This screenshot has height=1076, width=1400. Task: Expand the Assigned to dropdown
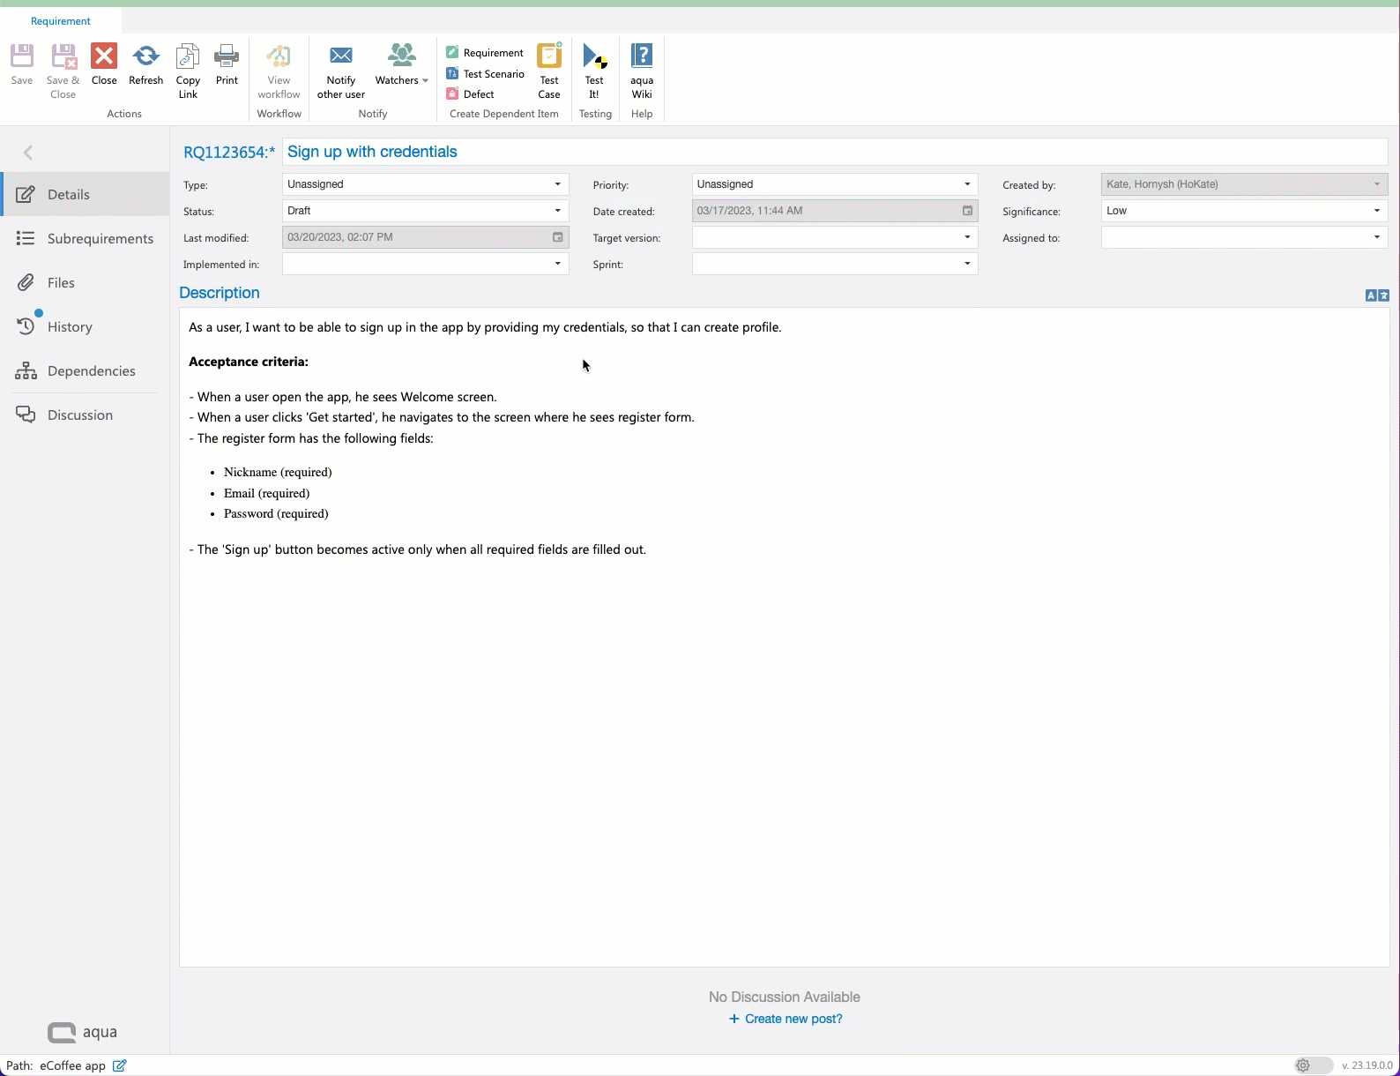point(1376,237)
